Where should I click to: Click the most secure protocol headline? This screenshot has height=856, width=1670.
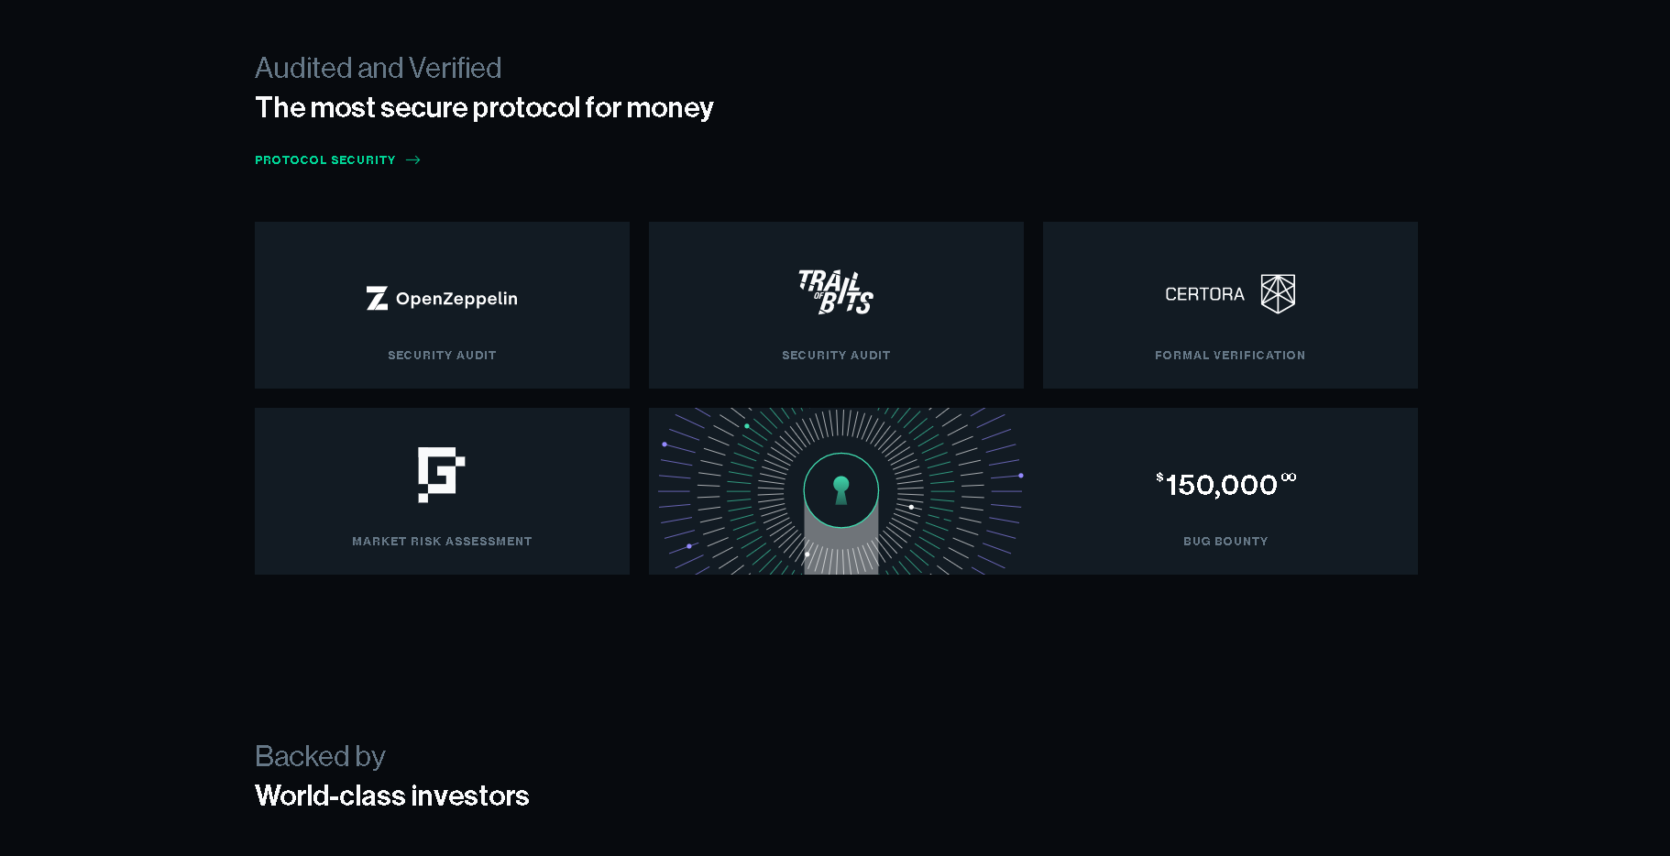coord(484,108)
